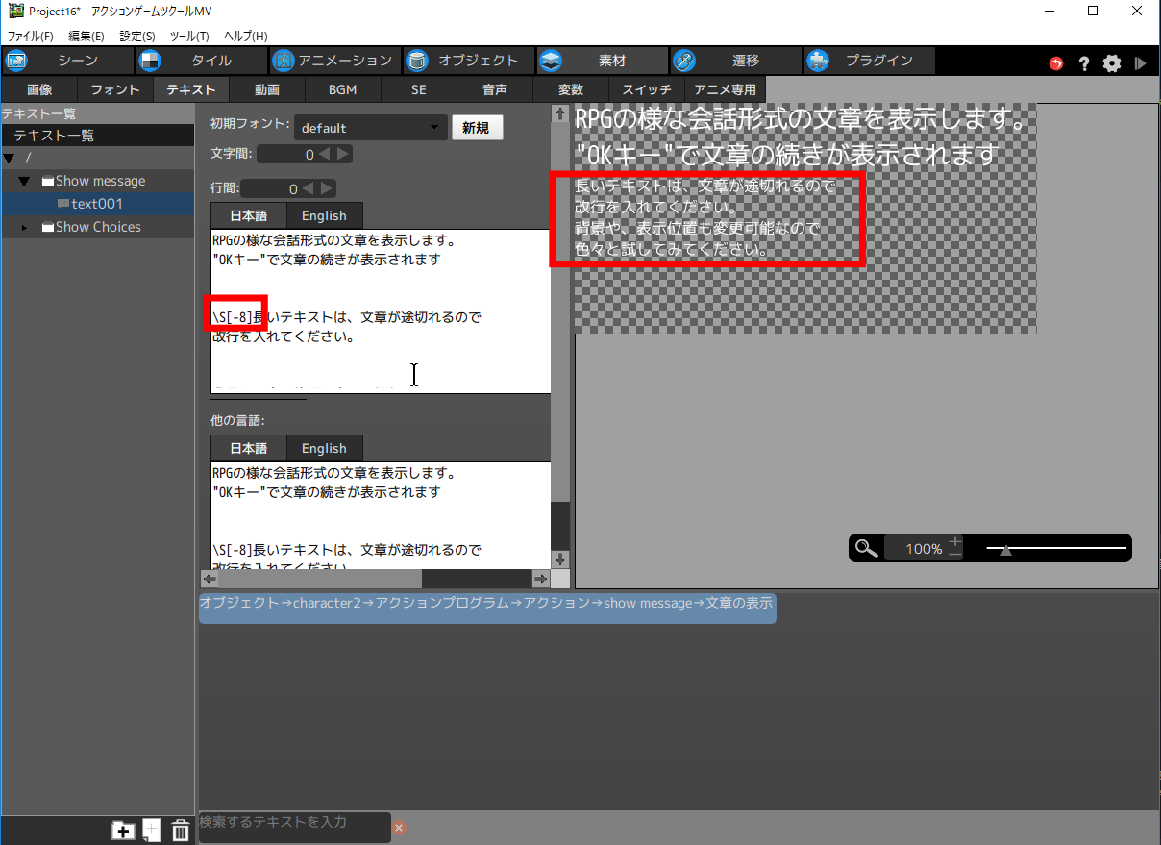Image resolution: width=1161 pixels, height=845 pixels.
Task: Collapse the Show message folder
Action: (x=25, y=182)
